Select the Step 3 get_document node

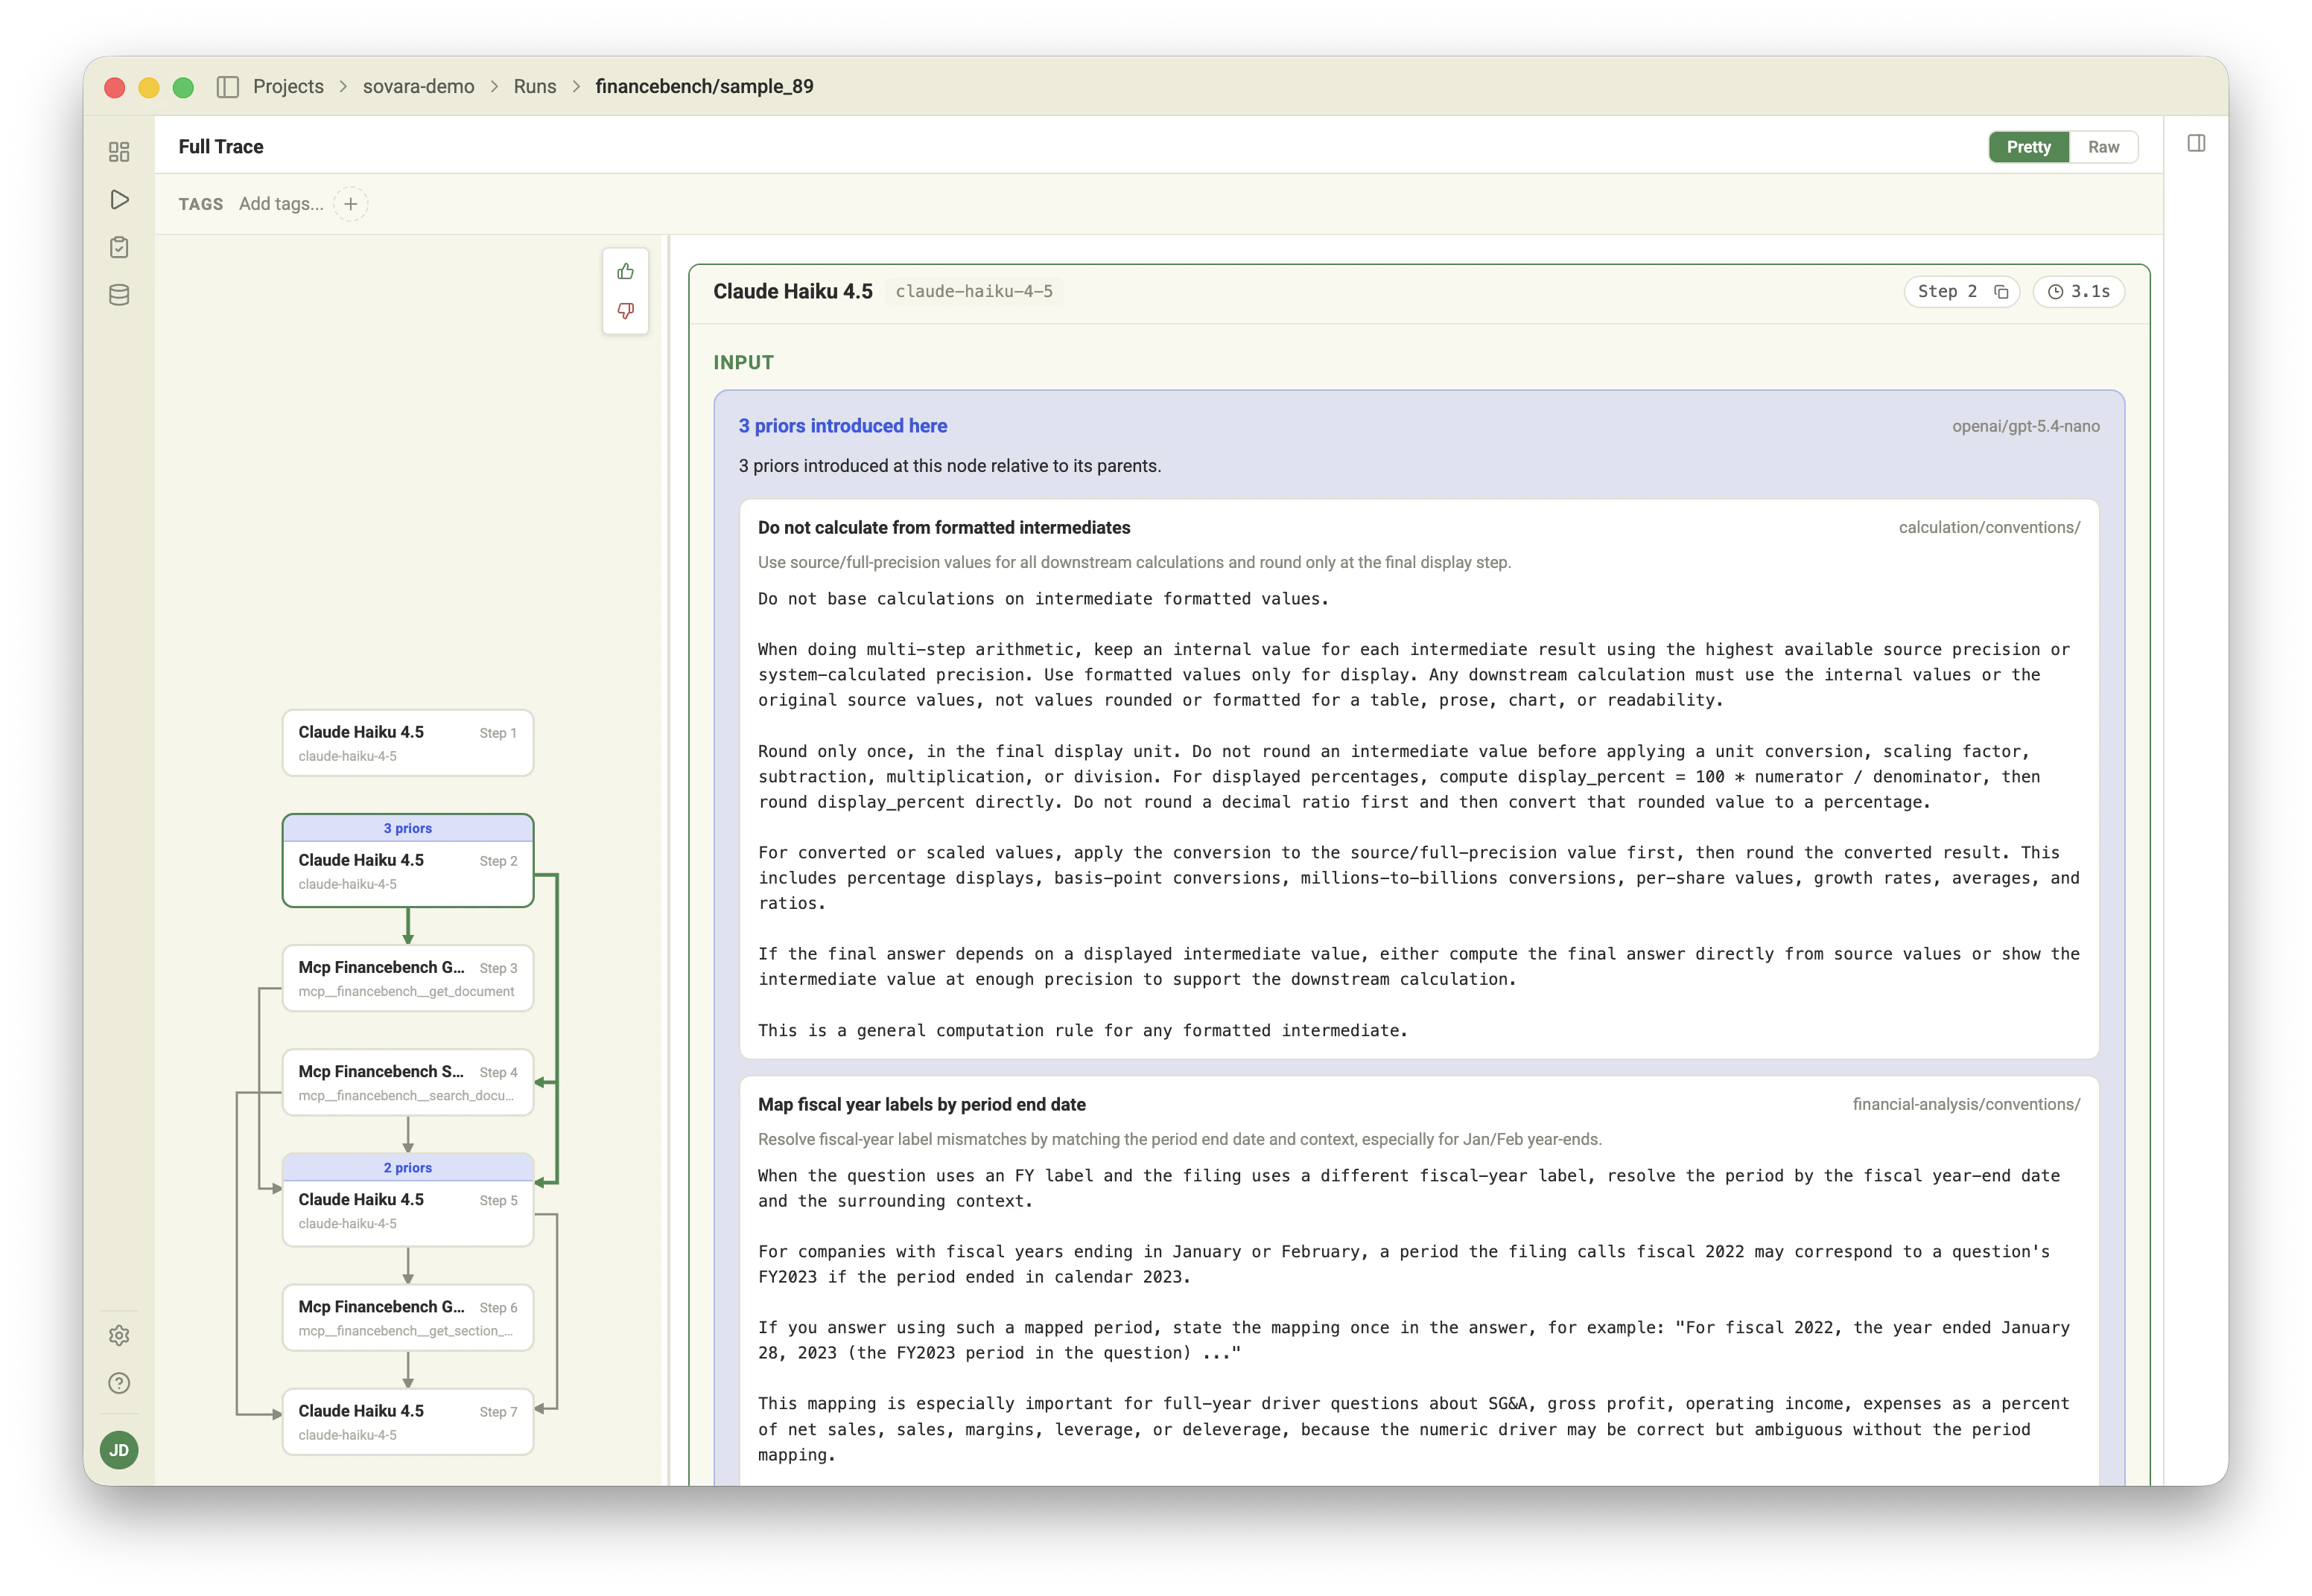coord(408,979)
